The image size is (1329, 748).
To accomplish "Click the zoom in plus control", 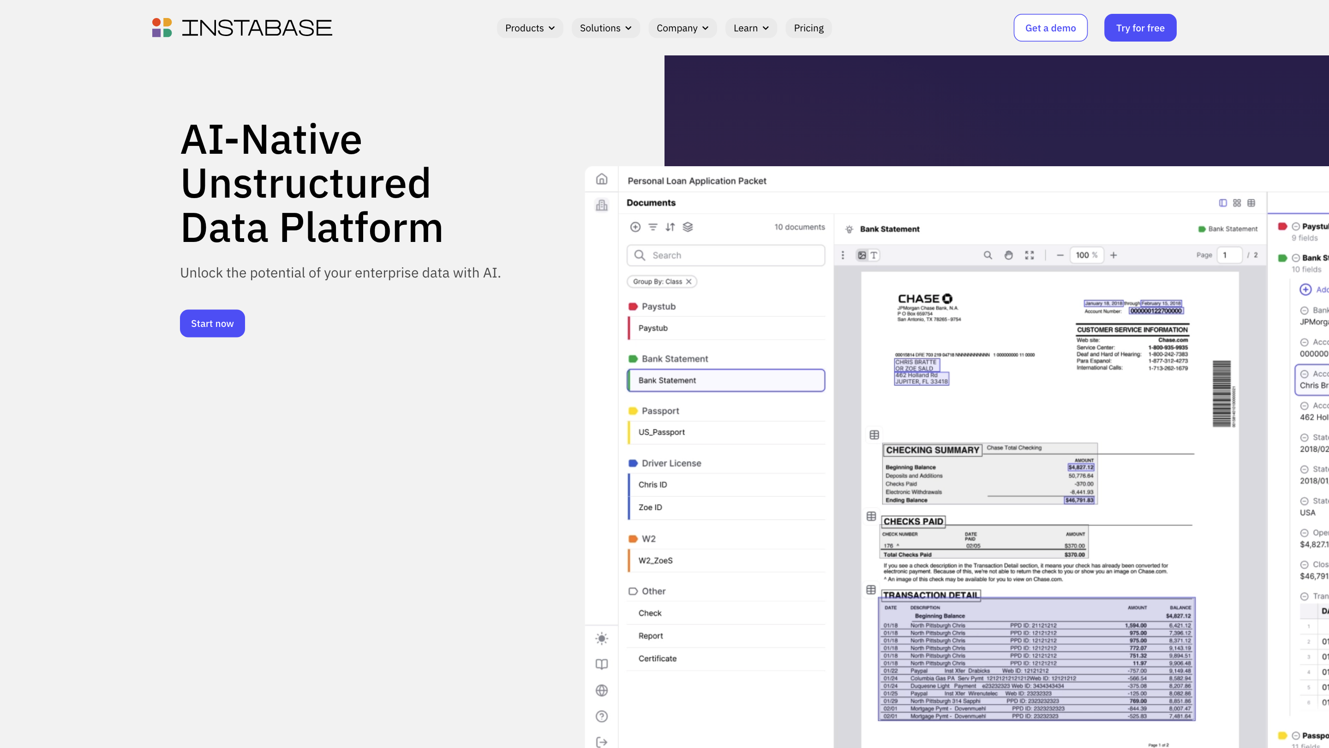I will [x=1113, y=255].
